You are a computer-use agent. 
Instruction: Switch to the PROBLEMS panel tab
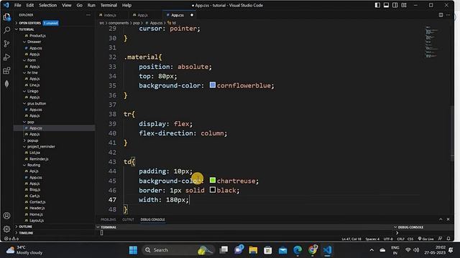pos(109,220)
